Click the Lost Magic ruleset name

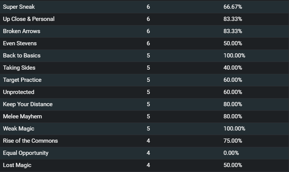click(17, 165)
